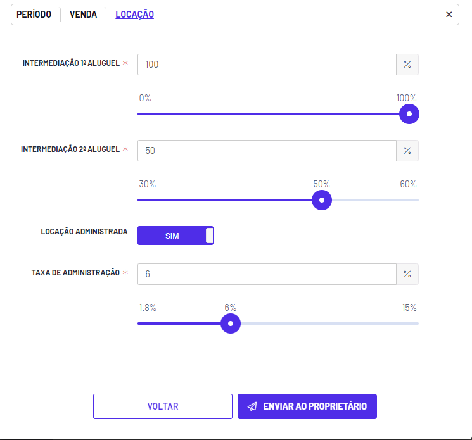The width and height of the screenshot is (472, 440).
Task: Click the 2º Aluguel slider handle at 50%
Action: tap(322, 200)
